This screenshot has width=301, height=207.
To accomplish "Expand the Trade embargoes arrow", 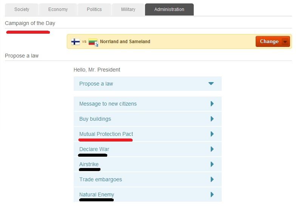I will [x=212, y=179].
